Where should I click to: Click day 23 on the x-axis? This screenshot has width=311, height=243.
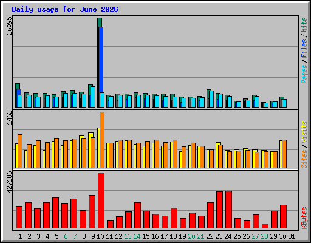point(219,236)
